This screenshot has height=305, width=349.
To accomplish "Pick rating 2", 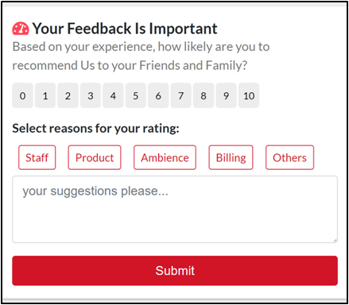I will pos(68,95).
